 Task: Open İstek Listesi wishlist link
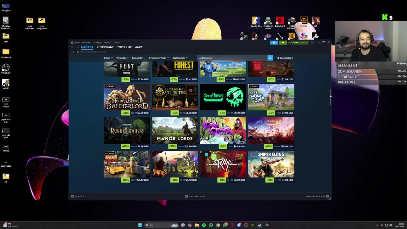285,58
